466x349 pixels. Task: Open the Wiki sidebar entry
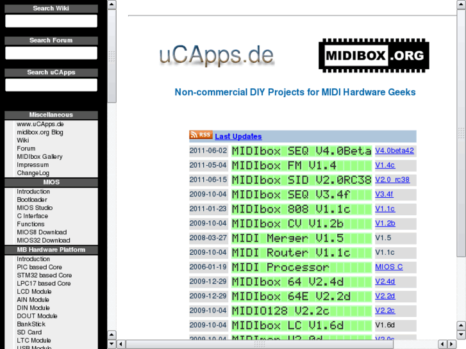[23, 140]
